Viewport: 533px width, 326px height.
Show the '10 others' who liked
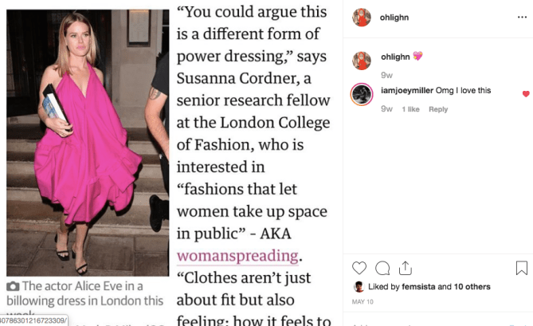pos(472,287)
